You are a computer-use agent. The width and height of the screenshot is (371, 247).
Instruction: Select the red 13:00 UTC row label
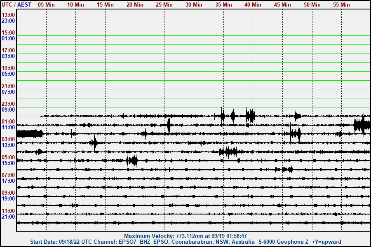8,15
